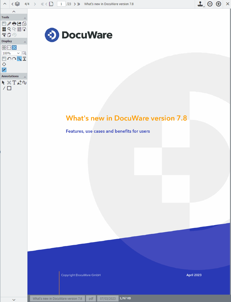The image size is (231, 302).
Task: Select the Text annotation tool
Action: coord(14,83)
